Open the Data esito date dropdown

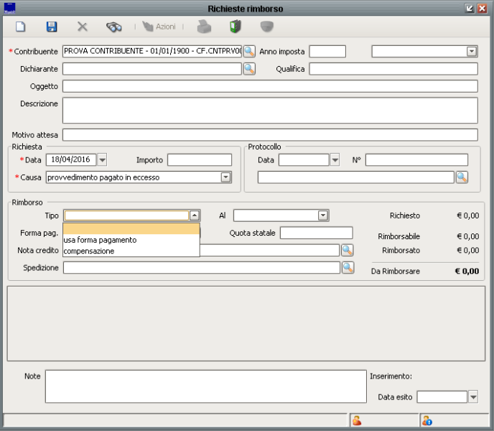pyautogui.click(x=472, y=397)
